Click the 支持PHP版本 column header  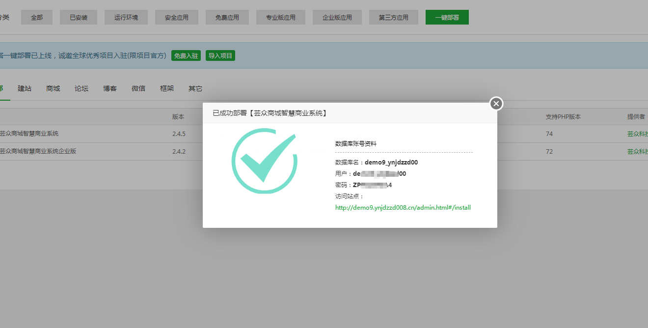(563, 117)
